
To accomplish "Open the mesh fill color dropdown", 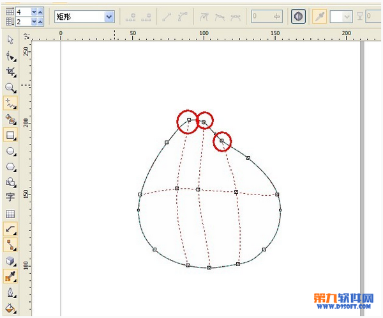I will pos(347,17).
